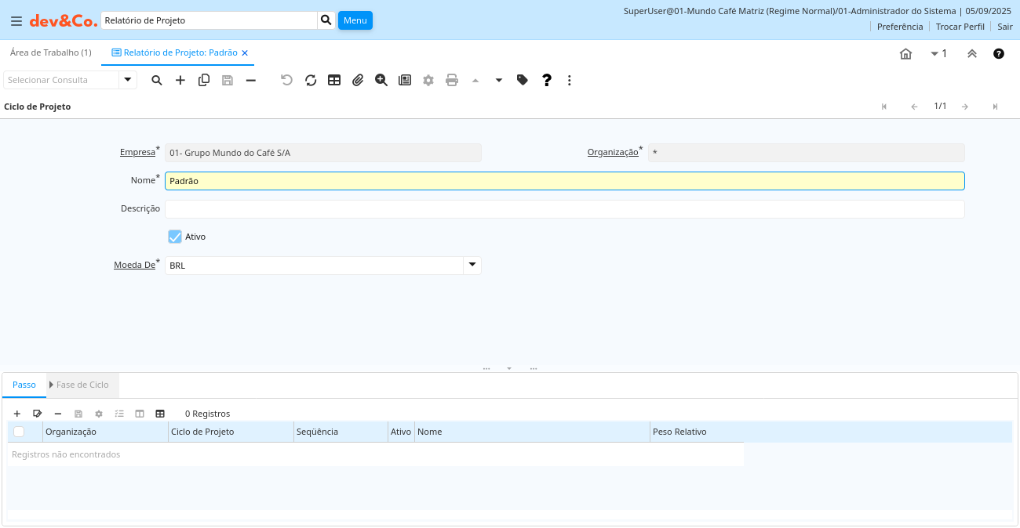The image size is (1020, 528).
Task: Uncheck the Ativo checkbox
Action: point(175,237)
